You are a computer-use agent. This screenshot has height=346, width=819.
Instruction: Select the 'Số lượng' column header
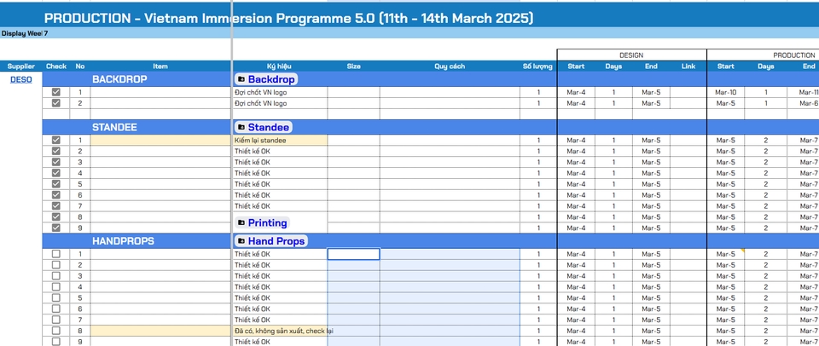click(537, 66)
